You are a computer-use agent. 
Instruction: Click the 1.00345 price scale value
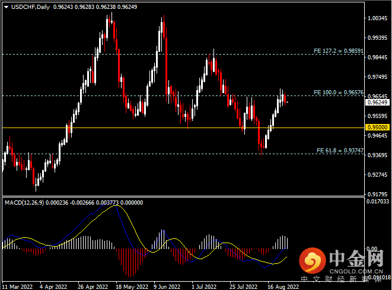pyautogui.click(x=378, y=18)
